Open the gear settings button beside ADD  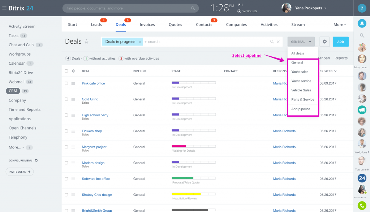(325, 42)
